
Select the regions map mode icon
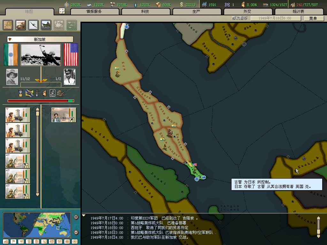(x=52, y=241)
